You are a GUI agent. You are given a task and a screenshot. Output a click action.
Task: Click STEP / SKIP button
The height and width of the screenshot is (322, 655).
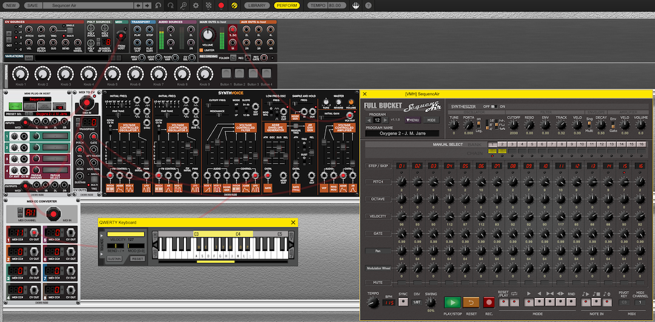378,166
